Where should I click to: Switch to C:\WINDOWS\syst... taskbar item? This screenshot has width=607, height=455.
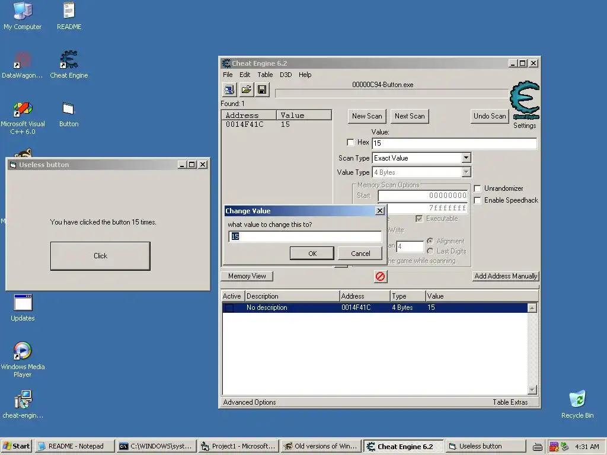(156, 446)
